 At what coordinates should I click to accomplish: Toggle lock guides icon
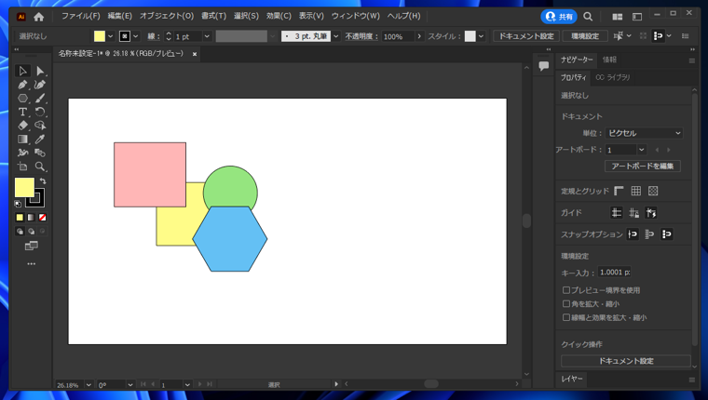[633, 212]
